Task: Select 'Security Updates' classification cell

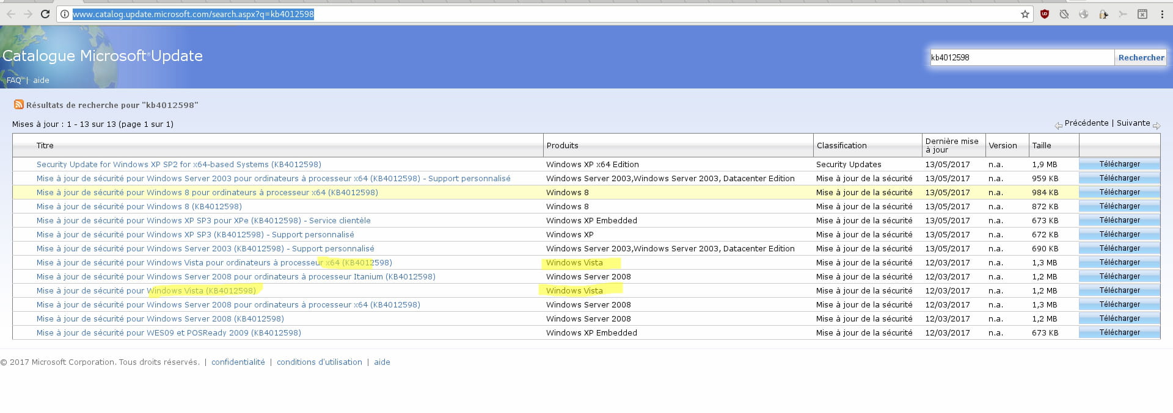Action: (x=849, y=164)
